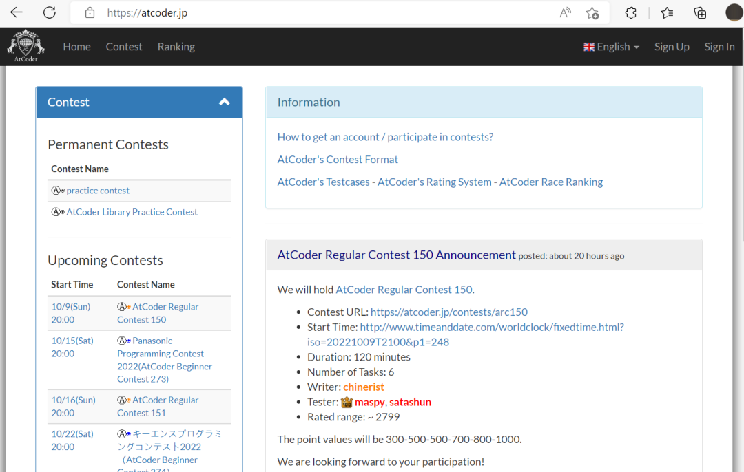
Task: Open AtCoder Regular Contest 151 link
Action: pos(158,407)
